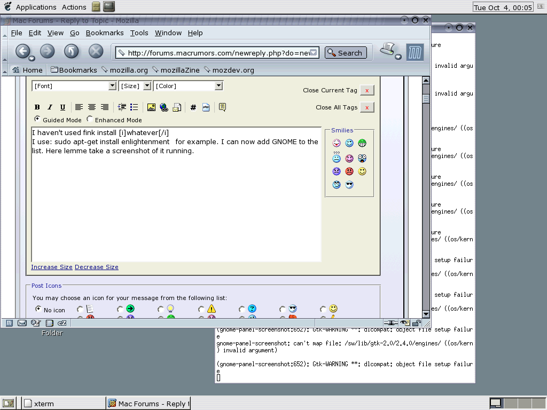Open the File menu
The height and width of the screenshot is (410, 547).
tap(17, 33)
